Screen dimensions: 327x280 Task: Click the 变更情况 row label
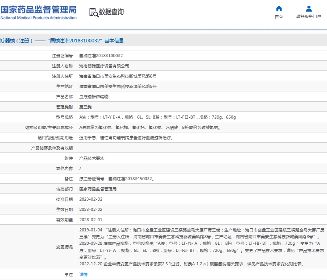click(64, 247)
